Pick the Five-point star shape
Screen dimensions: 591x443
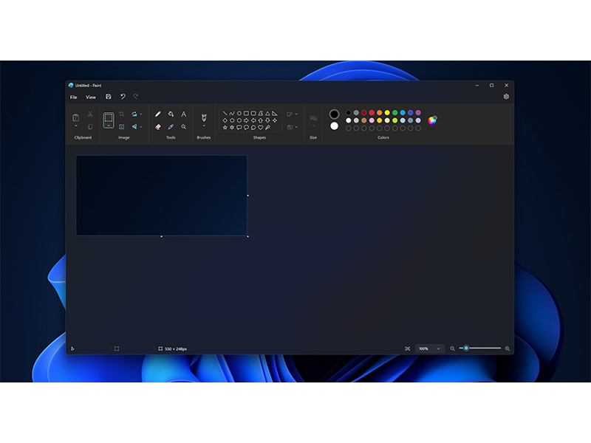(225, 128)
